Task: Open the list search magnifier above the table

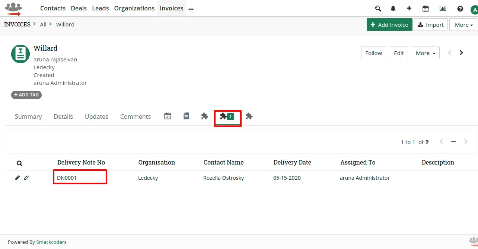Action: point(19,163)
